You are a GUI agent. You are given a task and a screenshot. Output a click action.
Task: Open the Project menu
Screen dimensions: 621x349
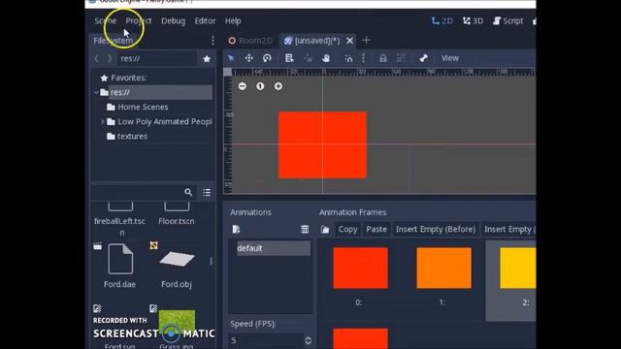(139, 20)
